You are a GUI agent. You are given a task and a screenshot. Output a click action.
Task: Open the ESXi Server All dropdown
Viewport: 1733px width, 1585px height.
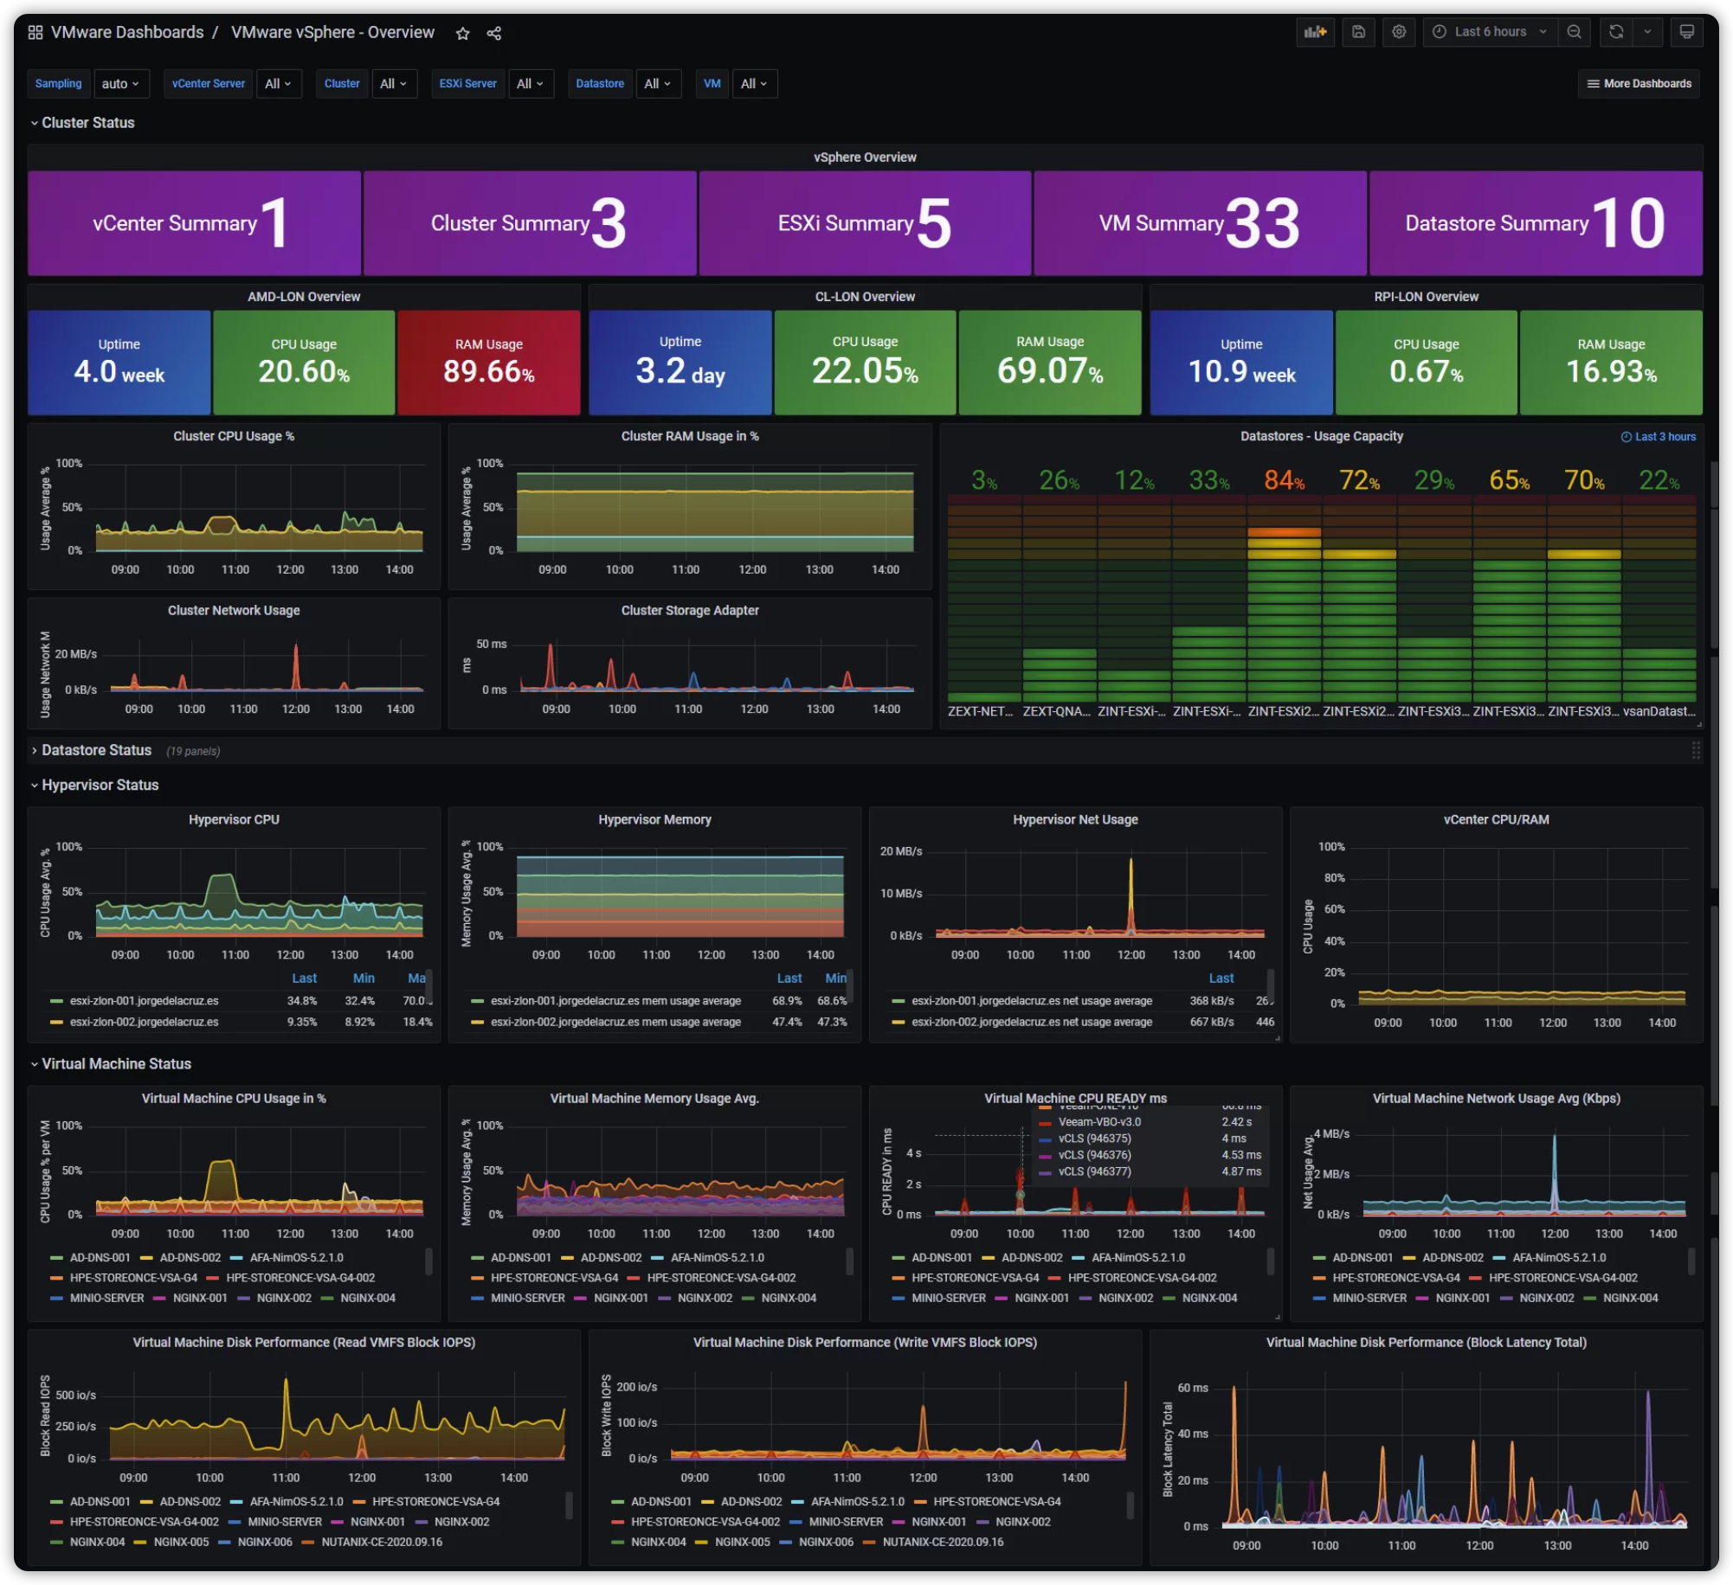coord(531,84)
